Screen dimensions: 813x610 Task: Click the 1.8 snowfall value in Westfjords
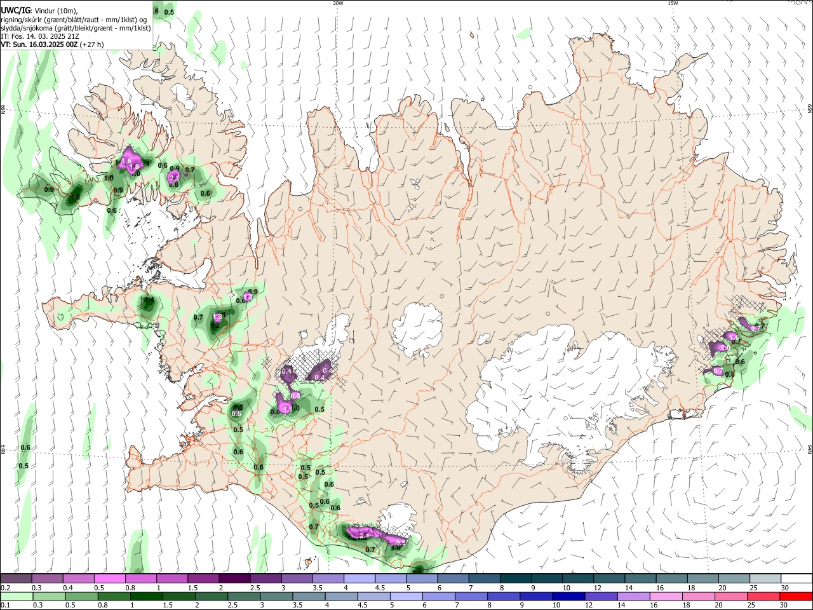(x=134, y=167)
